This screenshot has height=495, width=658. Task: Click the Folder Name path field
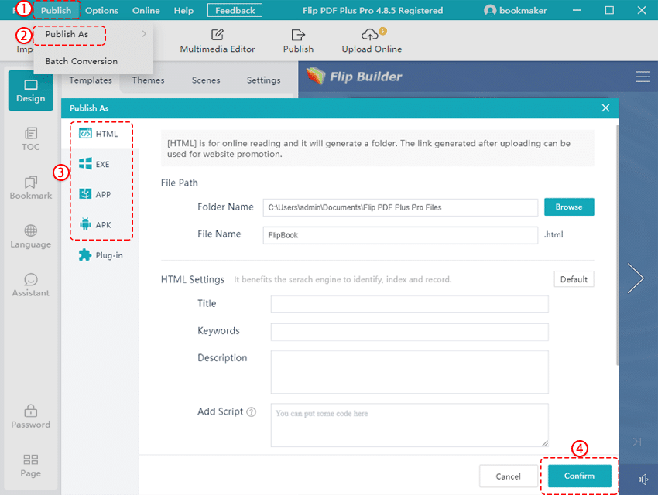[400, 207]
